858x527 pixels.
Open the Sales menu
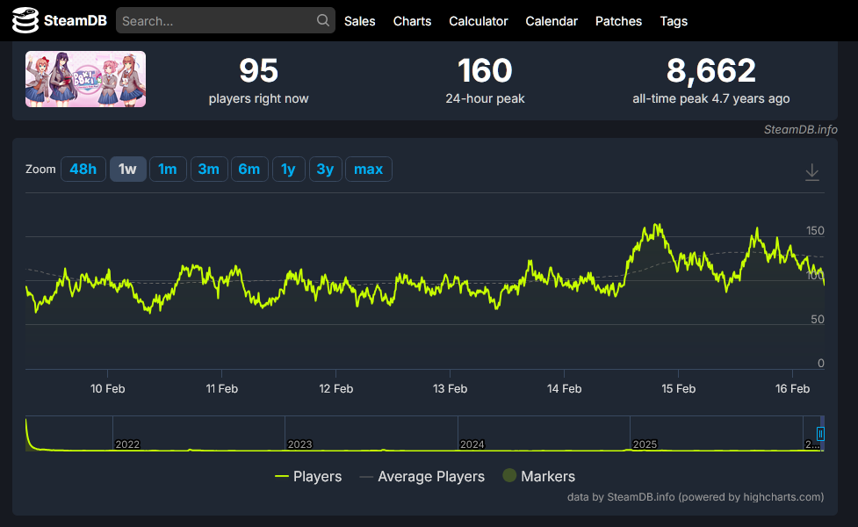click(359, 21)
